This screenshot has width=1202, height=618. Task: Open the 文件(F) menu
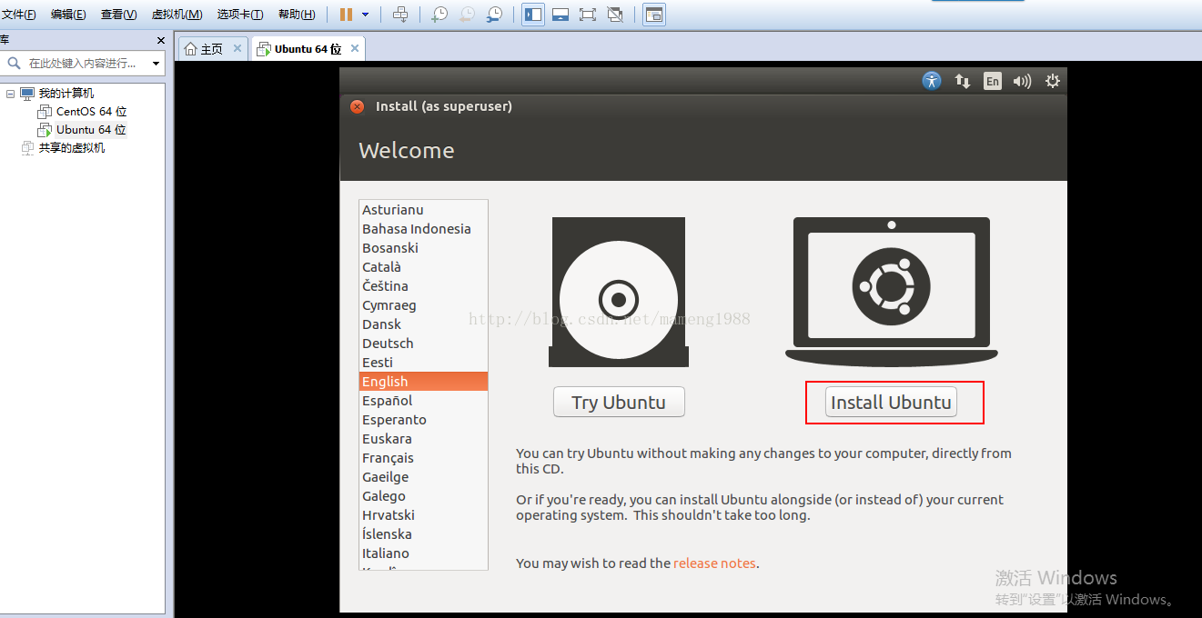19,15
